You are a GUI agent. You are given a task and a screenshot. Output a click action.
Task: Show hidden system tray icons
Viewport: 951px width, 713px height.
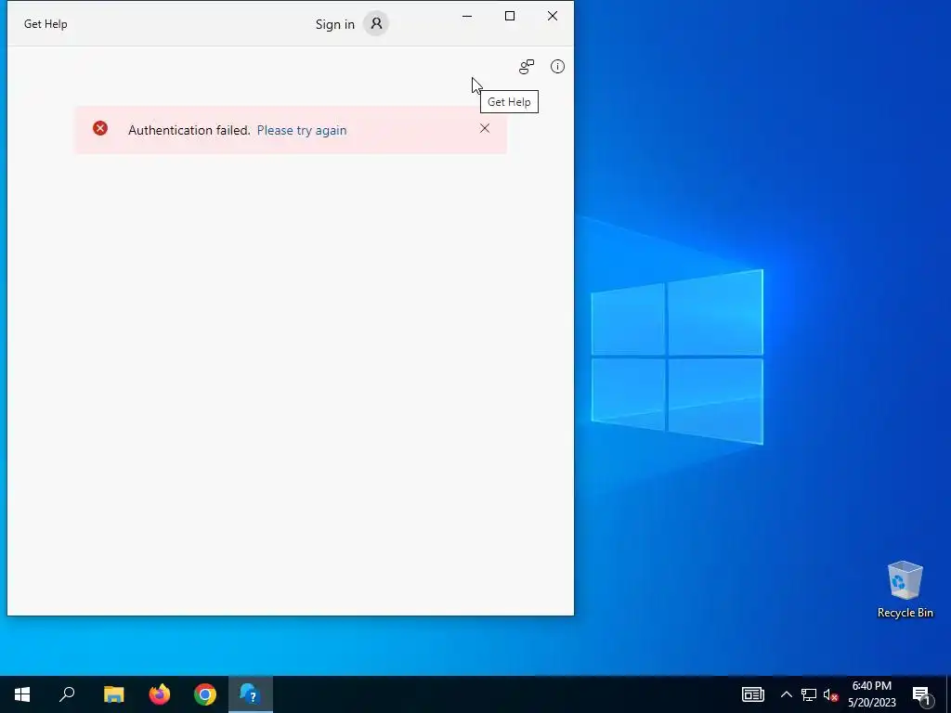(x=786, y=694)
